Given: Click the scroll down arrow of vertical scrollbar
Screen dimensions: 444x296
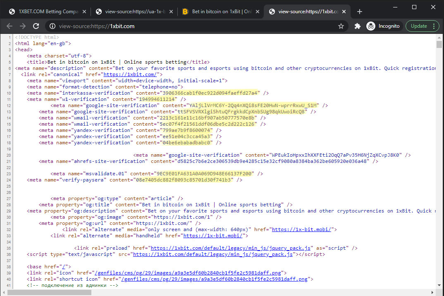Looking at the screenshot, I should tap(439, 286).
